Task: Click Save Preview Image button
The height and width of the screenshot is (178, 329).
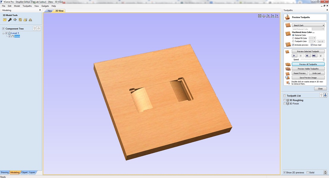Action: [x=308, y=78]
